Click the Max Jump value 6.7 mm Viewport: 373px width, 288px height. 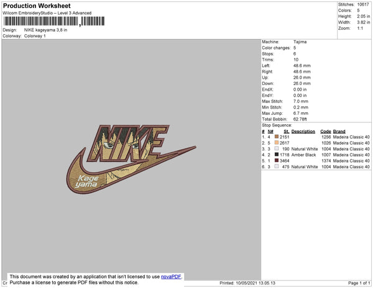[301, 113]
